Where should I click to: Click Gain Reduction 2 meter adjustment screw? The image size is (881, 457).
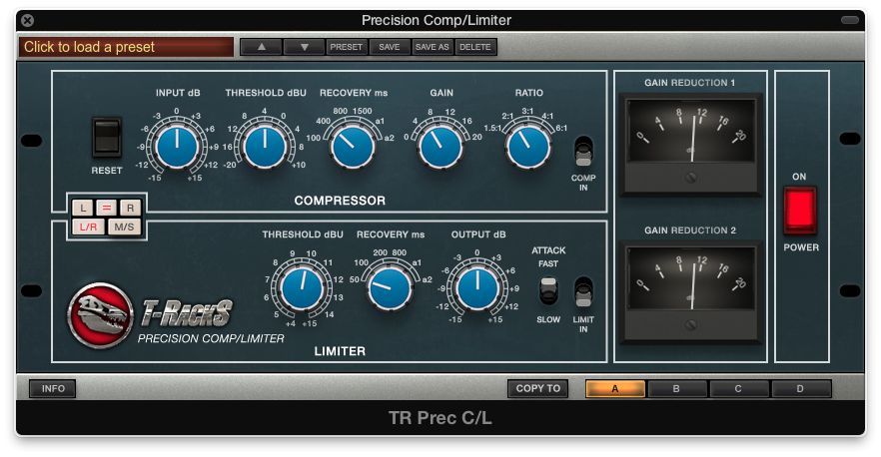[691, 325]
